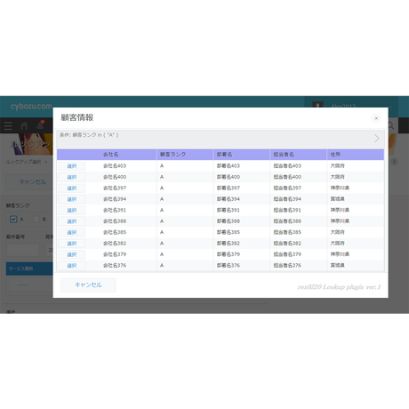Pick the 選択 button for 会社名376
The image size is (409, 409).
[71, 266]
